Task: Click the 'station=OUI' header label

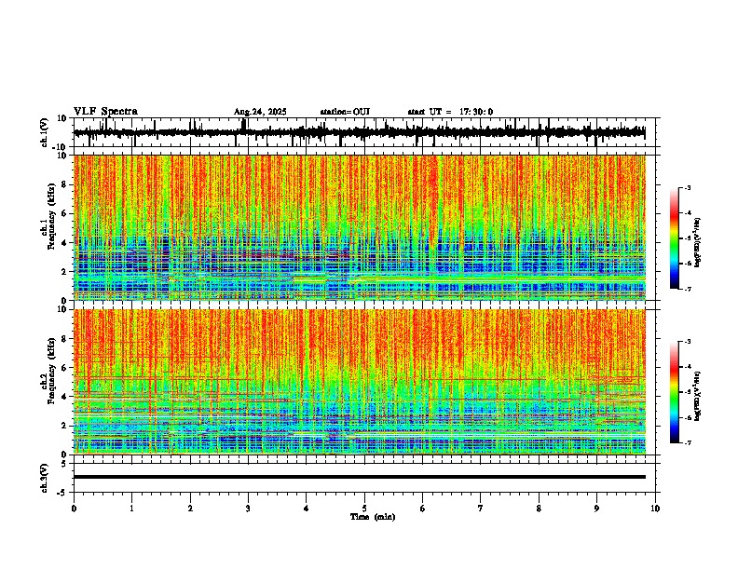Action: point(345,112)
